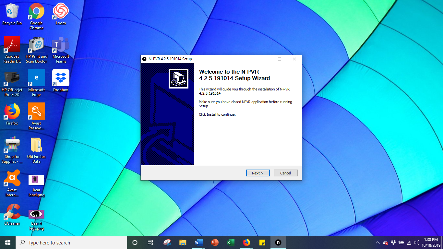Open the Recycle Bin desktop icon
Screen dimensions: 443x249
point(12,14)
